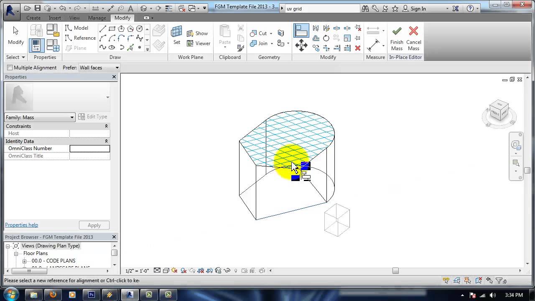Select the Circle draw tool
The height and width of the screenshot is (301, 535).
click(140, 28)
